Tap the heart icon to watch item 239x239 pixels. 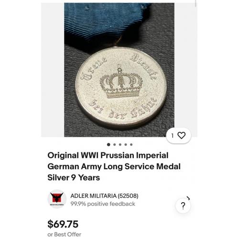coord(181,135)
